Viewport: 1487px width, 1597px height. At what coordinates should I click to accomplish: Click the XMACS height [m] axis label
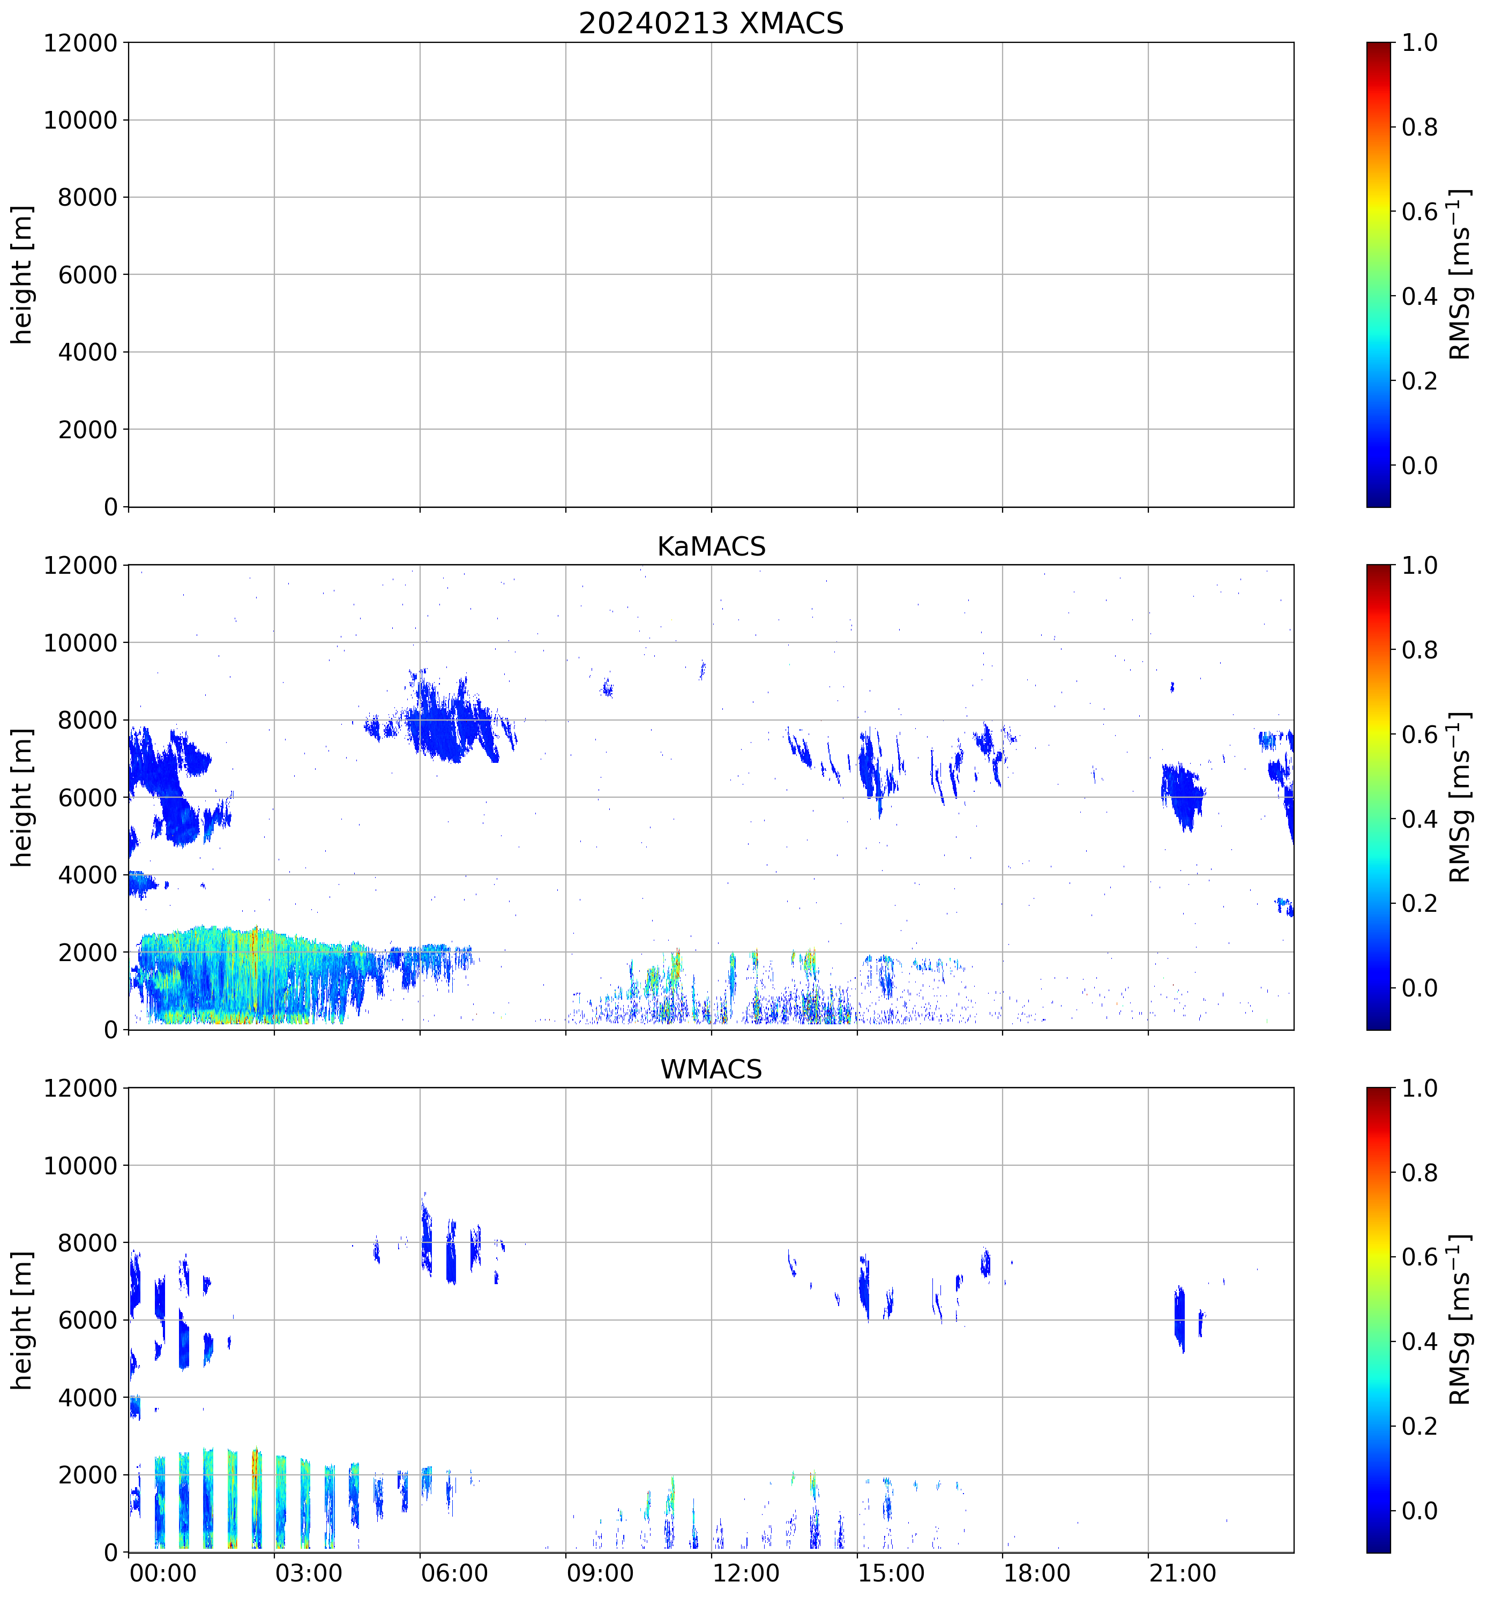click(23, 274)
